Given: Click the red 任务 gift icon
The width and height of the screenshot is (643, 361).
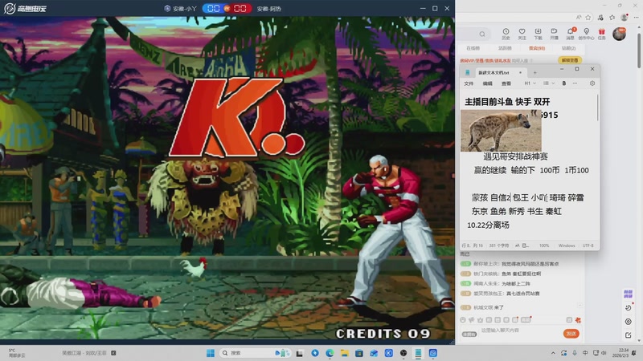Looking at the screenshot, I should 601,34.
